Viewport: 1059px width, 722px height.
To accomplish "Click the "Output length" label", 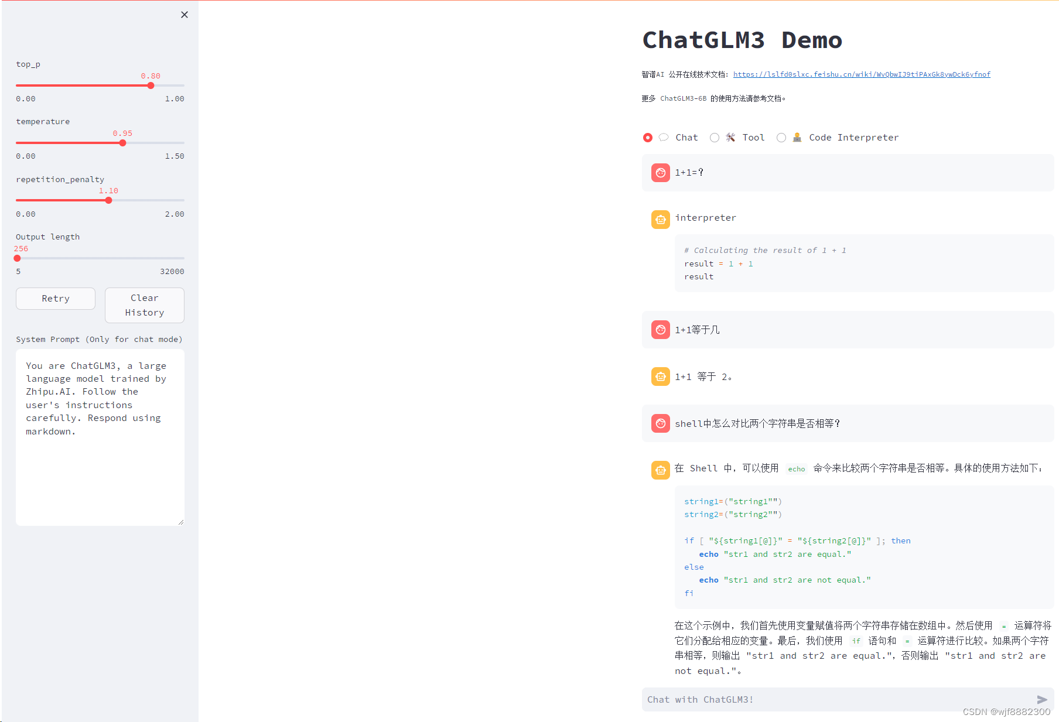I will click(47, 237).
